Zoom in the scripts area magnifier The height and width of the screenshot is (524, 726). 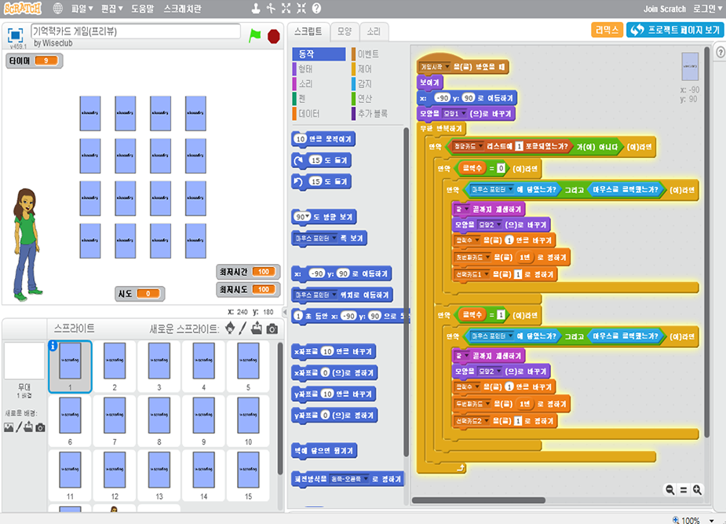[x=697, y=489]
